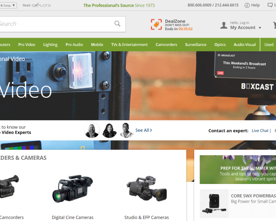
Task: Select the Digital Cine Cameras thumbnail
Action: click(72, 189)
